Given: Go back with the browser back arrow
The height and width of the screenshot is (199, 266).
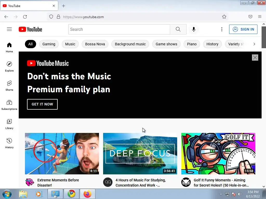Looking at the screenshot, I should 6,17.
